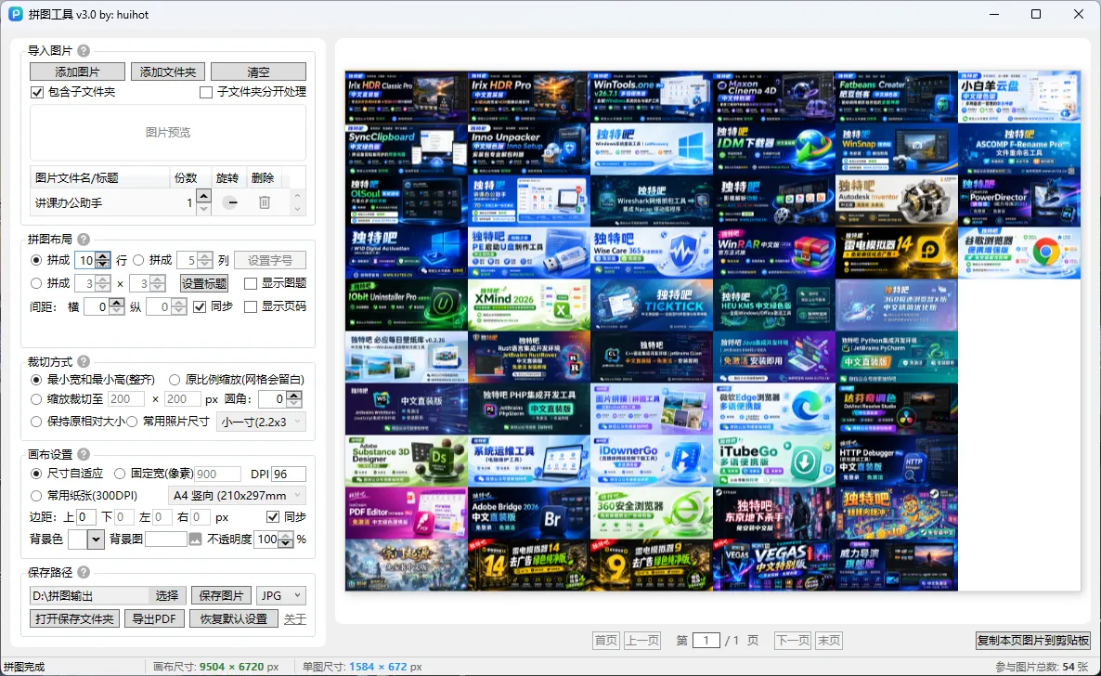Open the JPG format dropdown
The width and height of the screenshot is (1101, 676).
click(281, 595)
